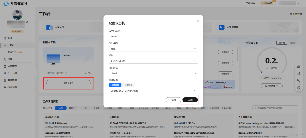Switch to the 云镜像 tab
Viewport: 306px width, 138px height.
[x=292, y=43]
